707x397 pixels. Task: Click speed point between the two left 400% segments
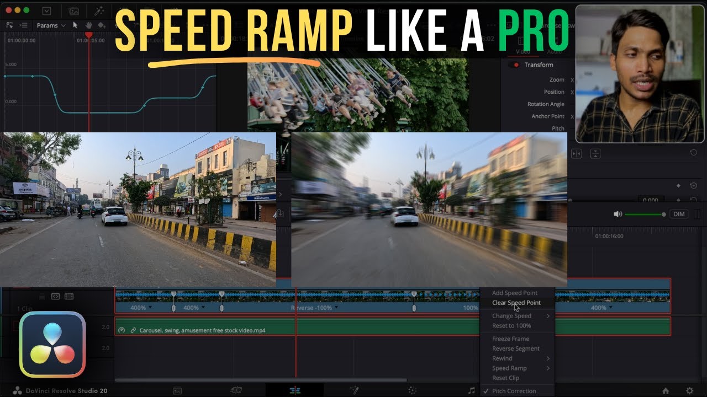pos(173,302)
